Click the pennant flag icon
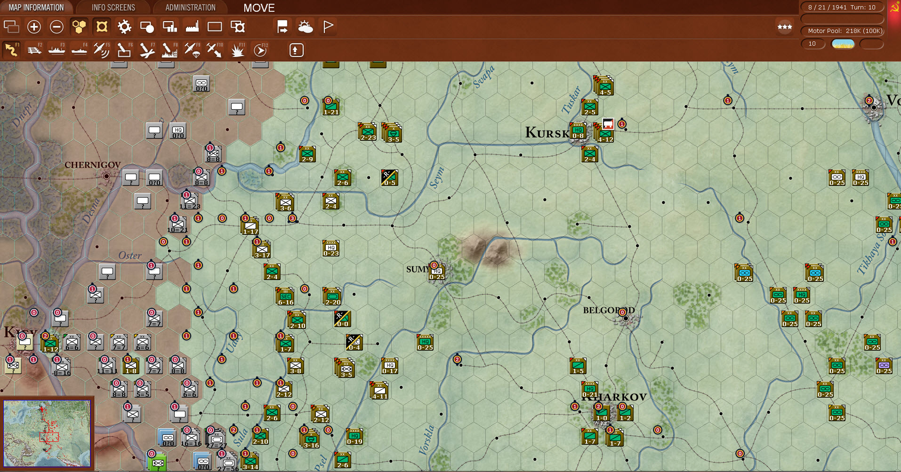 tap(328, 27)
